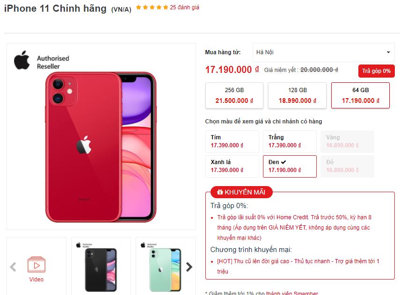
Task: Select 128 GB storage option
Action: pyautogui.click(x=297, y=95)
